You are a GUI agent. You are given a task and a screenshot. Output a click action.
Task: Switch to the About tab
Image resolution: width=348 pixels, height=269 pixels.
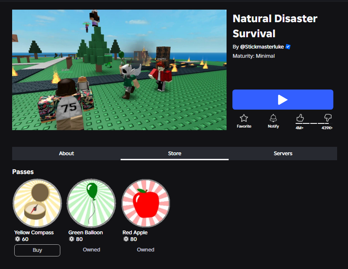tap(66, 154)
